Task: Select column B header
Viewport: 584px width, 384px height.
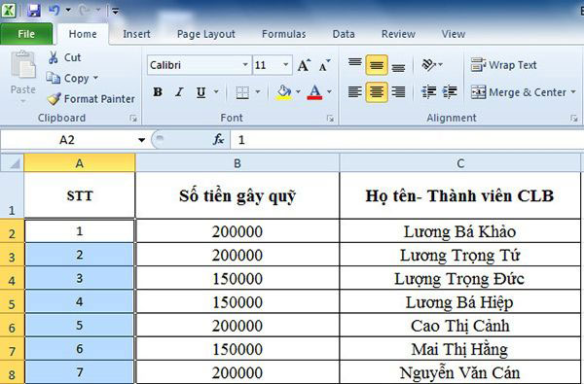Action: tap(237, 163)
